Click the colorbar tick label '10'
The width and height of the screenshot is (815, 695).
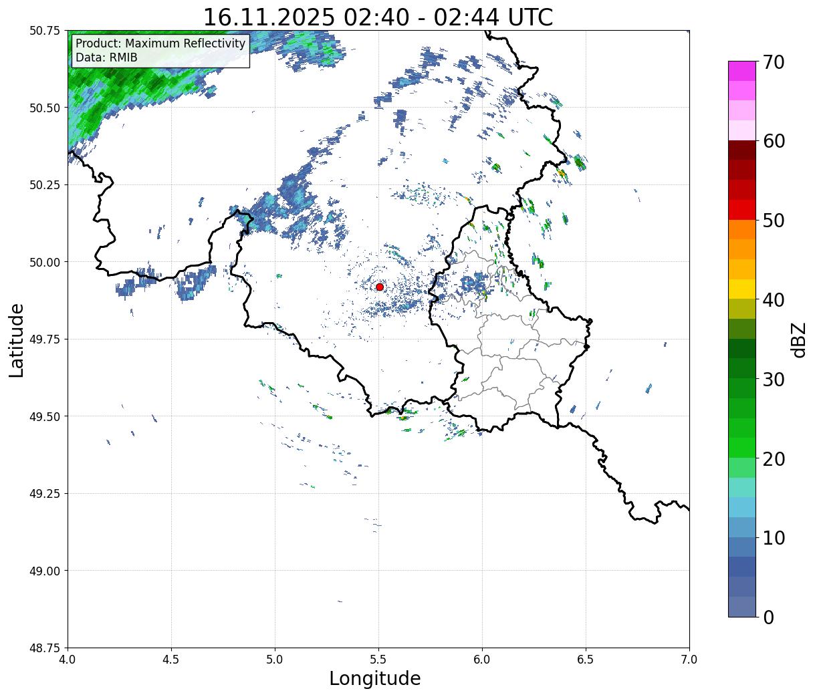tap(773, 538)
